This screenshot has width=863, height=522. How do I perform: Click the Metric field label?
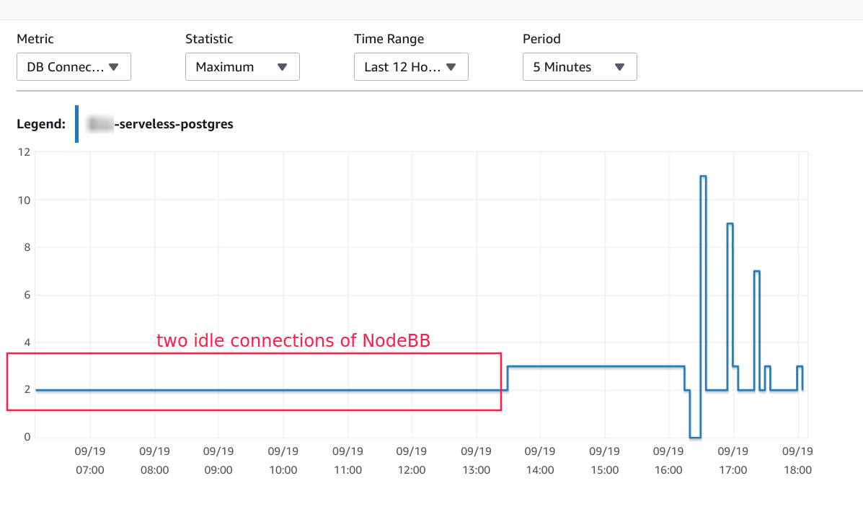pyautogui.click(x=35, y=39)
